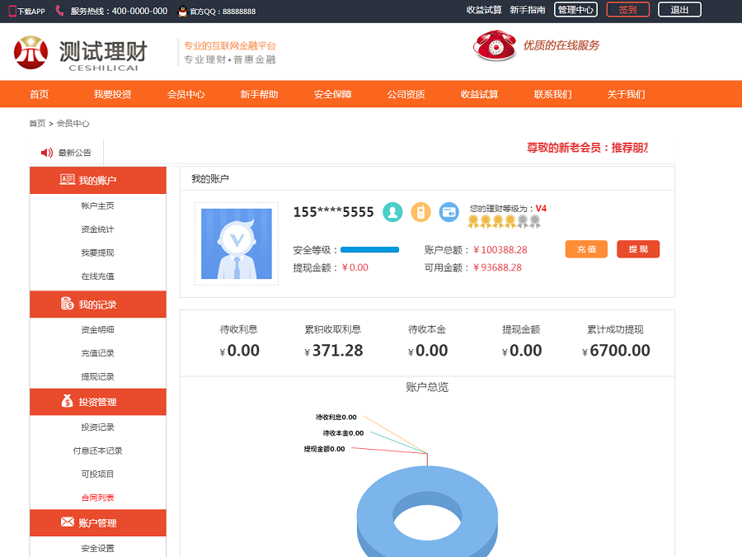Open 合同列表 in the sidebar
This screenshot has width=742, height=557.
[98, 498]
